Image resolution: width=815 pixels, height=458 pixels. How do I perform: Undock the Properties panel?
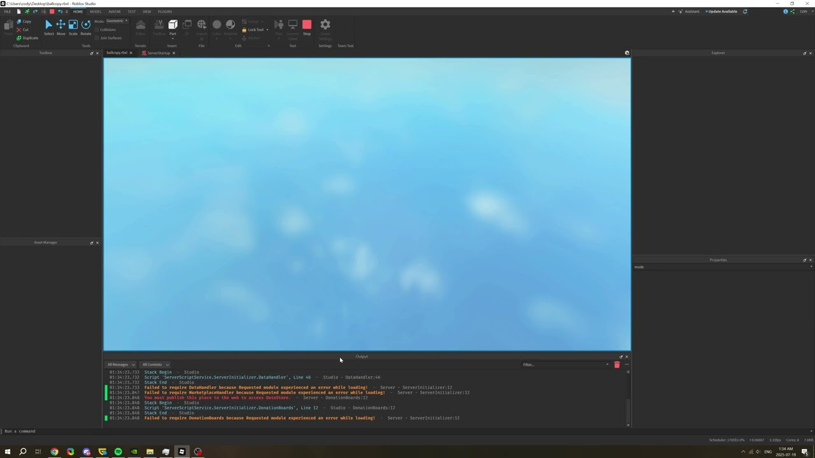[x=804, y=260]
